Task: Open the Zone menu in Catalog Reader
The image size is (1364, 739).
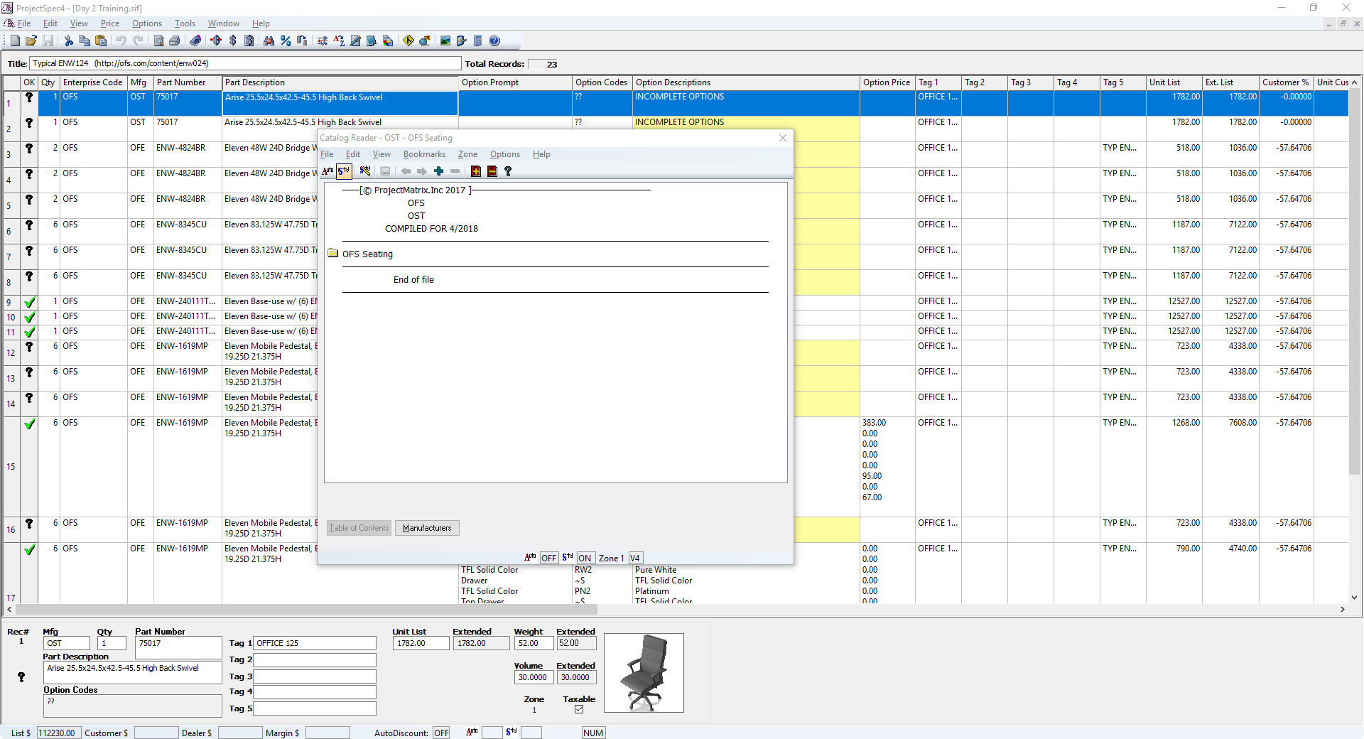Action: coord(467,154)
